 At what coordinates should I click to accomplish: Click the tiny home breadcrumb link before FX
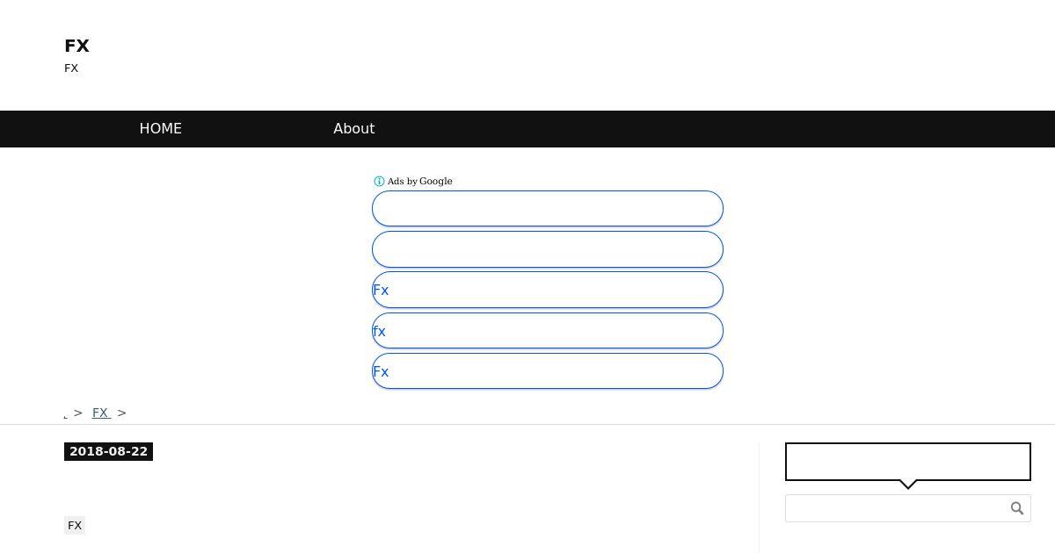pos(66,414)
